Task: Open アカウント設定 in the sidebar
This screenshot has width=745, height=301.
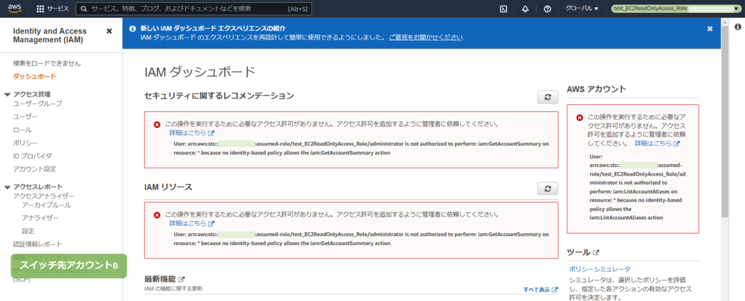Action: click(35, 169)
